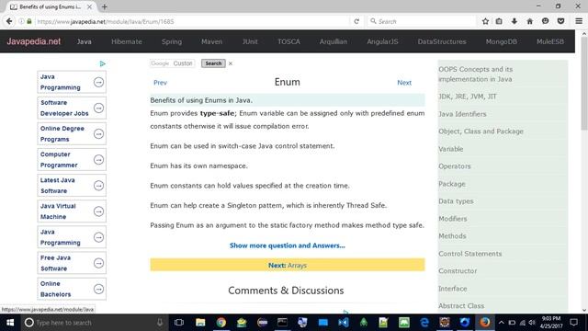588x331 pixels.
Task: Click Show more question and Answers
Action: pyautogui.click(x=288, y=245)
